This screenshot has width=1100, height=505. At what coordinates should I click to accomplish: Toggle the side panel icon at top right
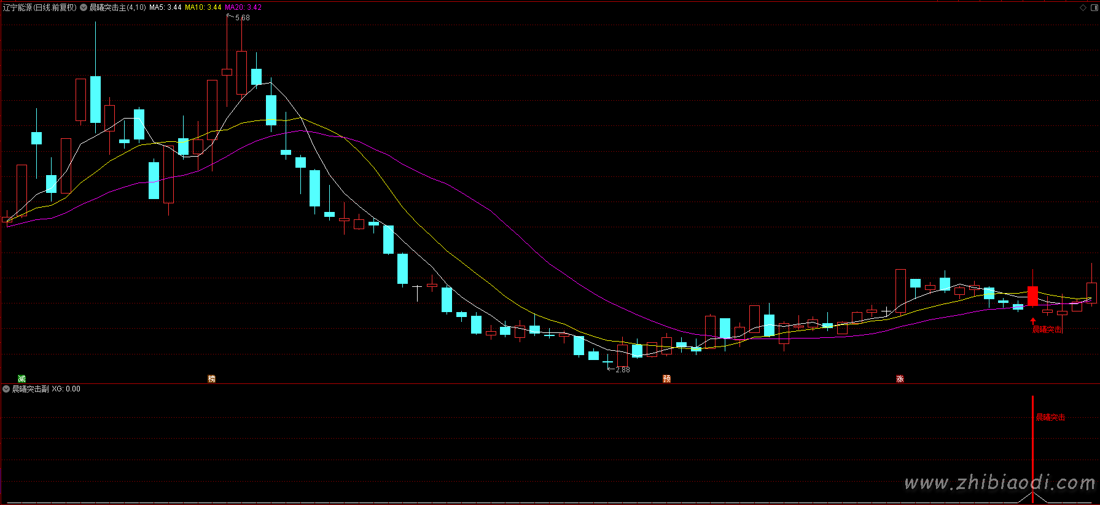[1093, 8]
